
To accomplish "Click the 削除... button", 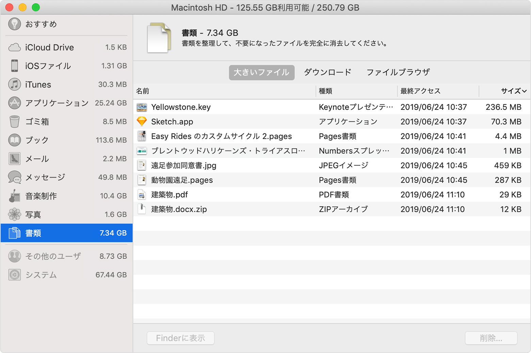I will [x=491, y=338].
